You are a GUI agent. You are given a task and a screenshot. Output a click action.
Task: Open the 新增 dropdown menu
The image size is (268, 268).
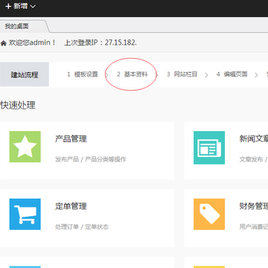click(x=20, y=6)
